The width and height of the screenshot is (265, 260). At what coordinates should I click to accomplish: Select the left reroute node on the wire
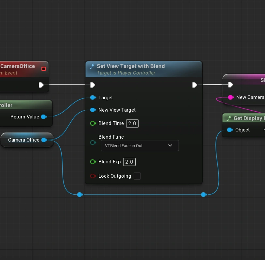(80, 195)
